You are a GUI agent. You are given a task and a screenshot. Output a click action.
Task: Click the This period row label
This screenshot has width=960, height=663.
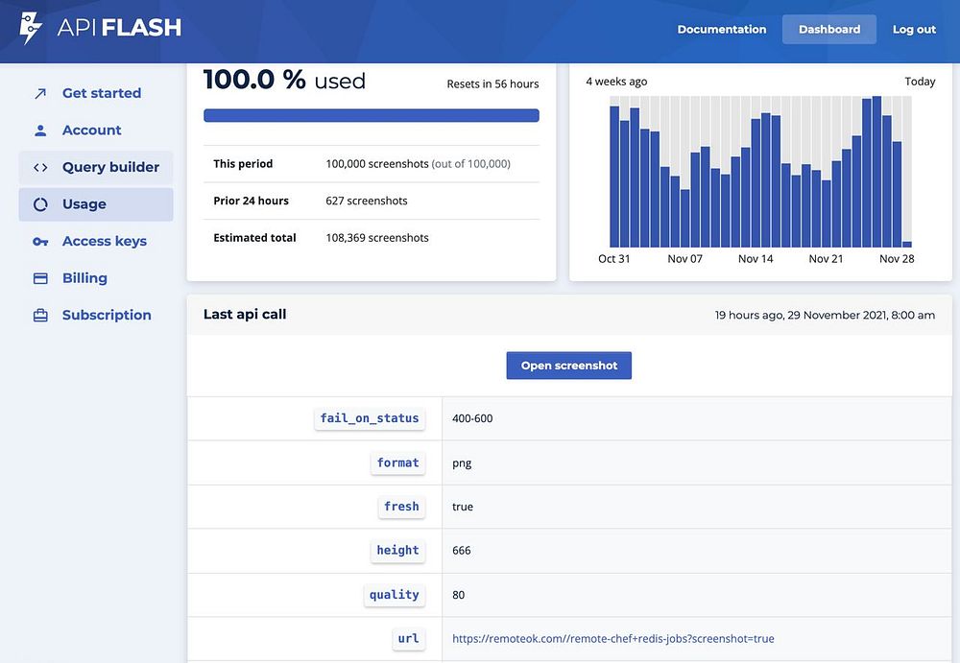click(243, 163)
